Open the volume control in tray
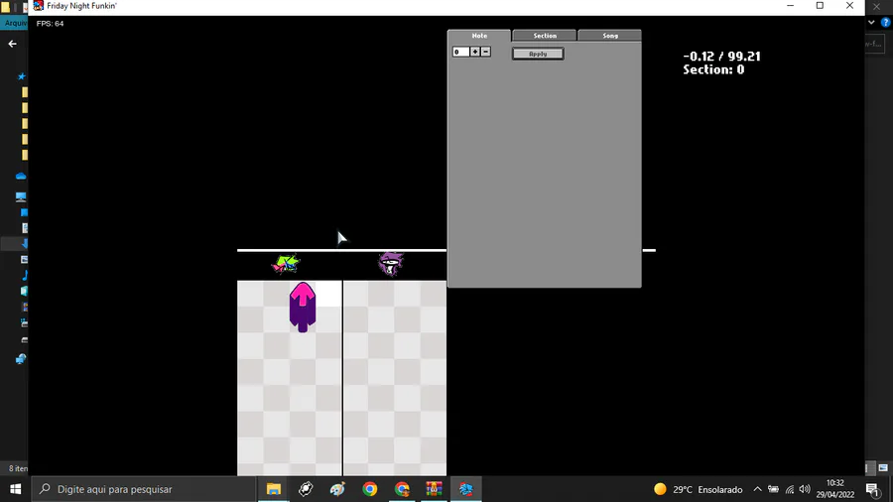This screenshot has height=502, width=893. 805,489
